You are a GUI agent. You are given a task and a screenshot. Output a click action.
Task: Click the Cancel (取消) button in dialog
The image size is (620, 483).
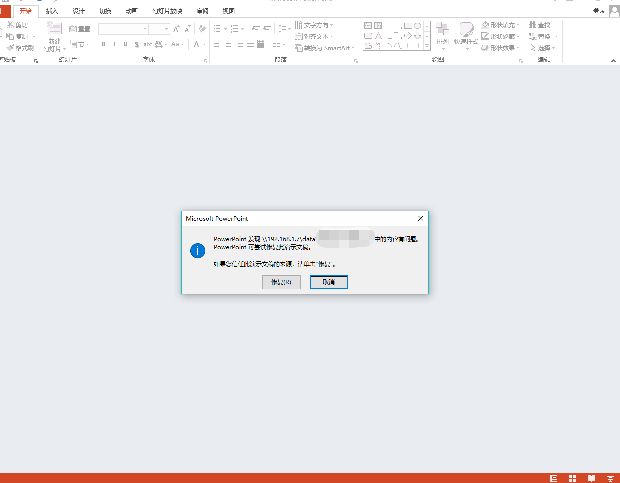click(x=329, y=282)
